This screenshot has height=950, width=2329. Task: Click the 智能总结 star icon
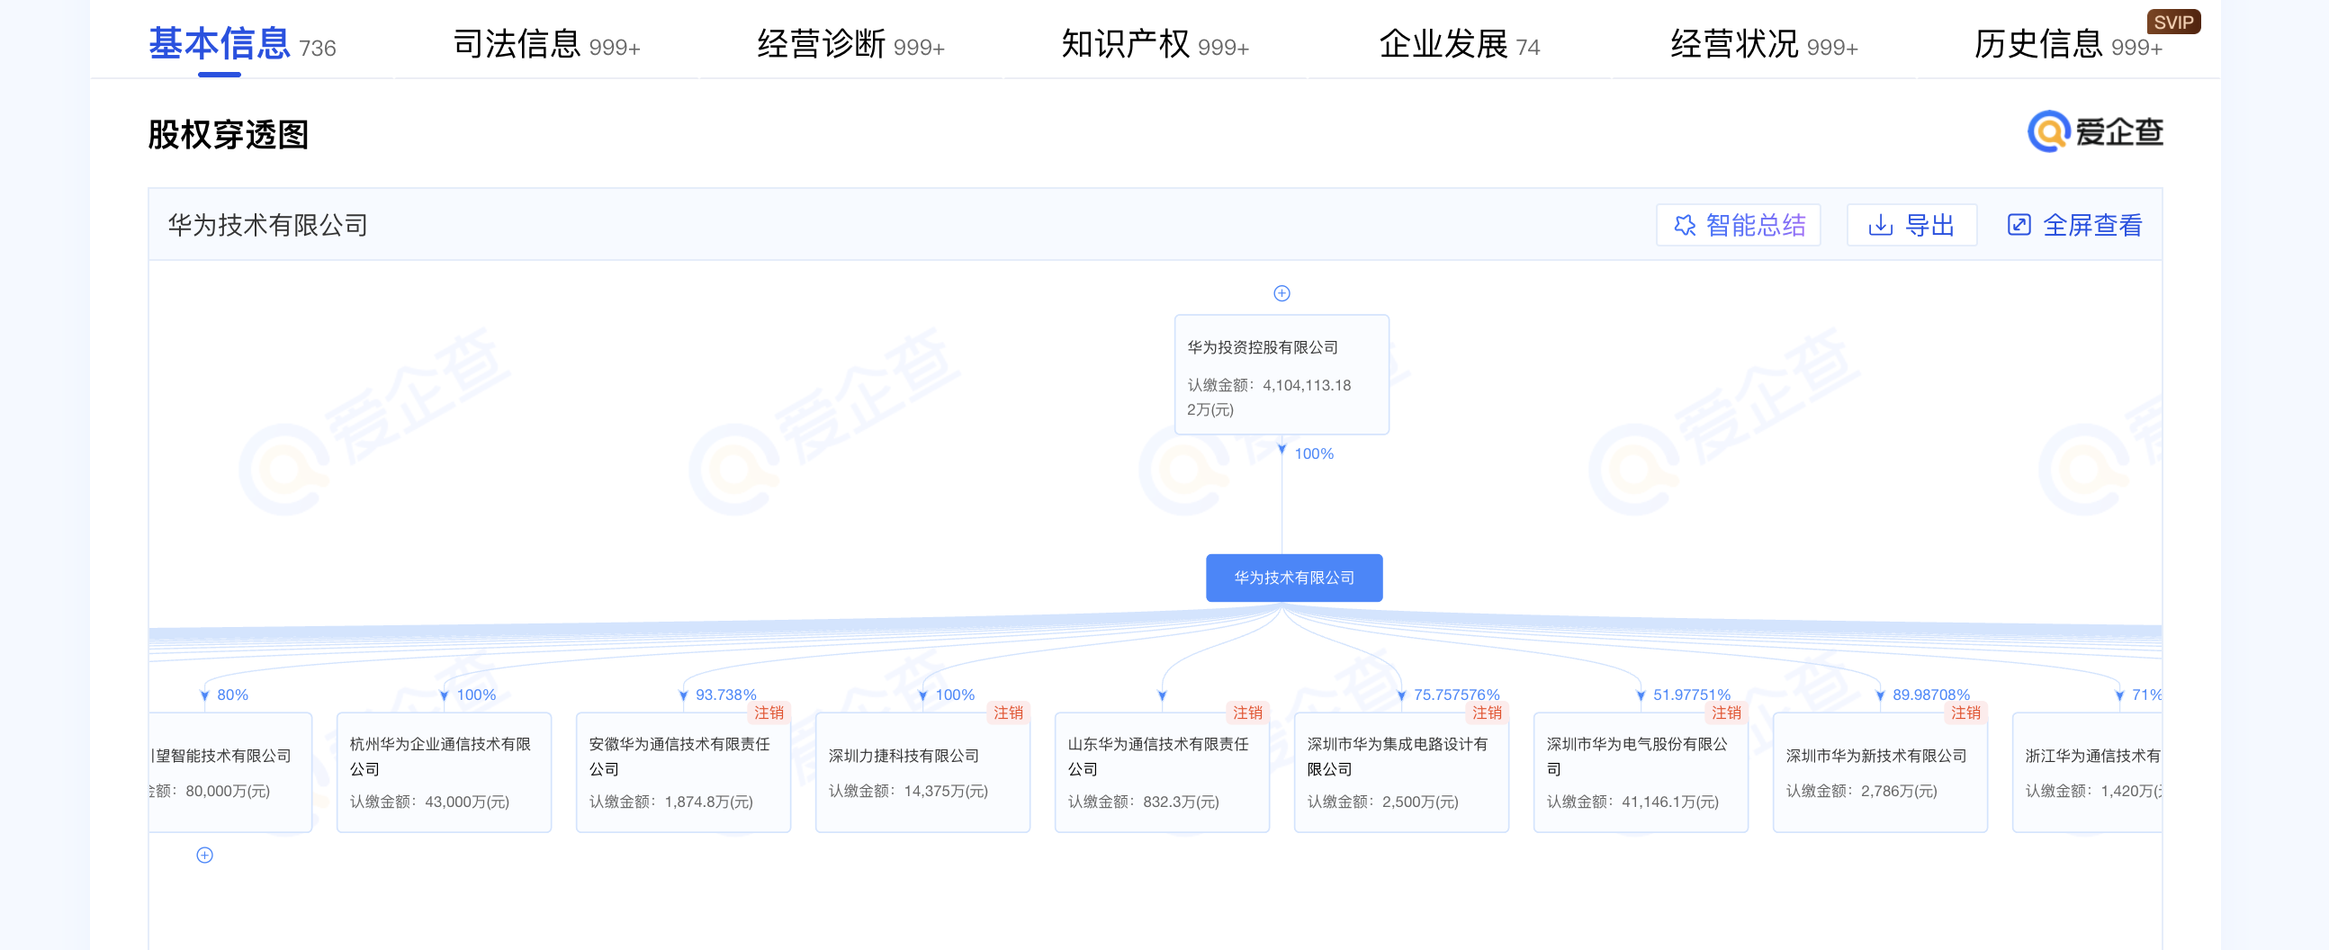click(x=1685, y=225)
